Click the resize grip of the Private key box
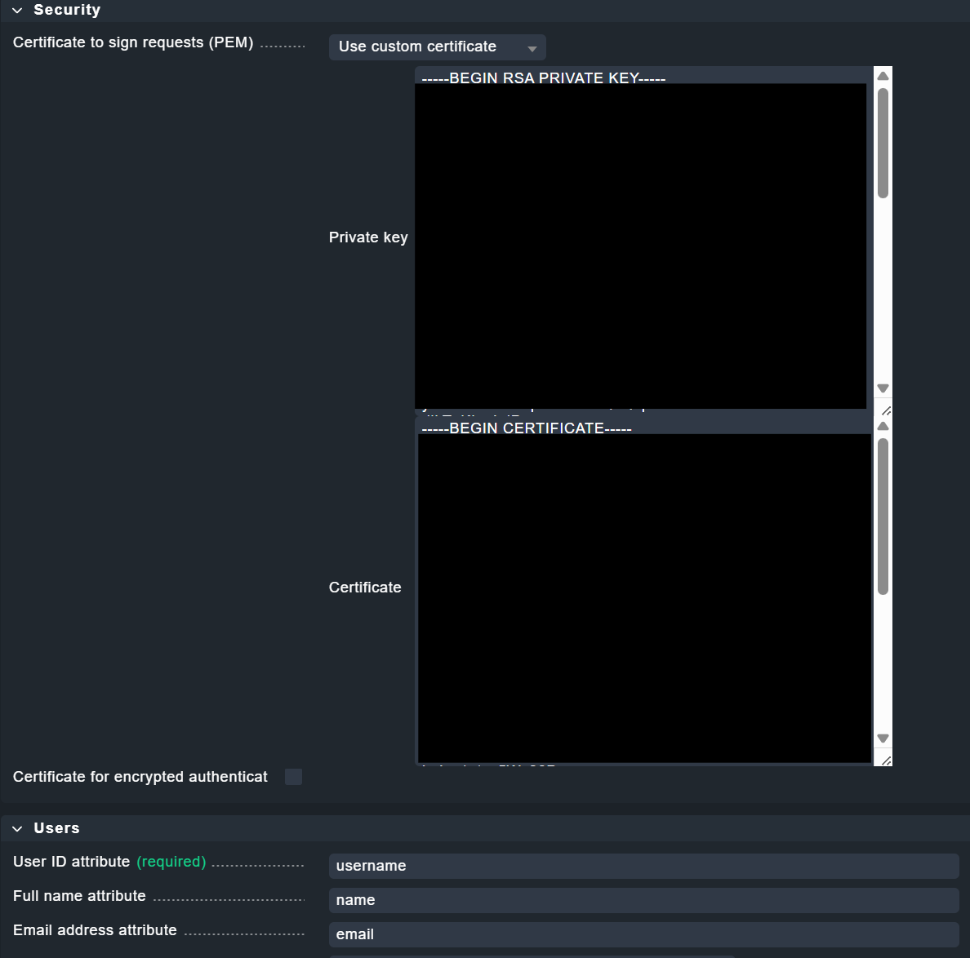The image size is (970, 958). [x=887, y=410]
